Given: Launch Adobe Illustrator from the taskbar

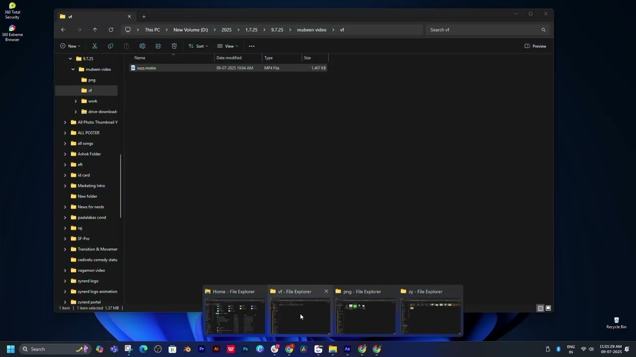Looking at the screenshot, I should coord(216,349).
